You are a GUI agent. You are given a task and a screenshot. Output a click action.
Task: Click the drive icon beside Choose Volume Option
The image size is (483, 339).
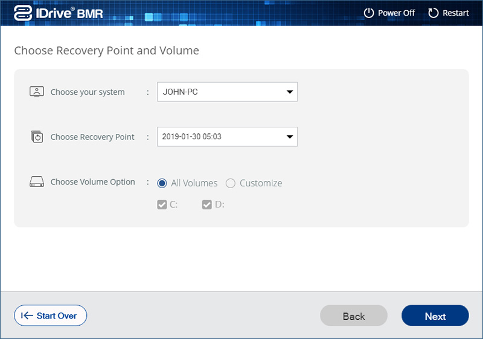click(x=37, y=182)
